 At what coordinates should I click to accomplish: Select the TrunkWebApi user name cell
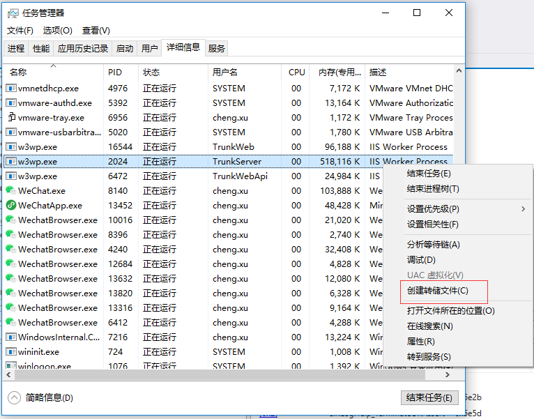click(x=240, y=176)
